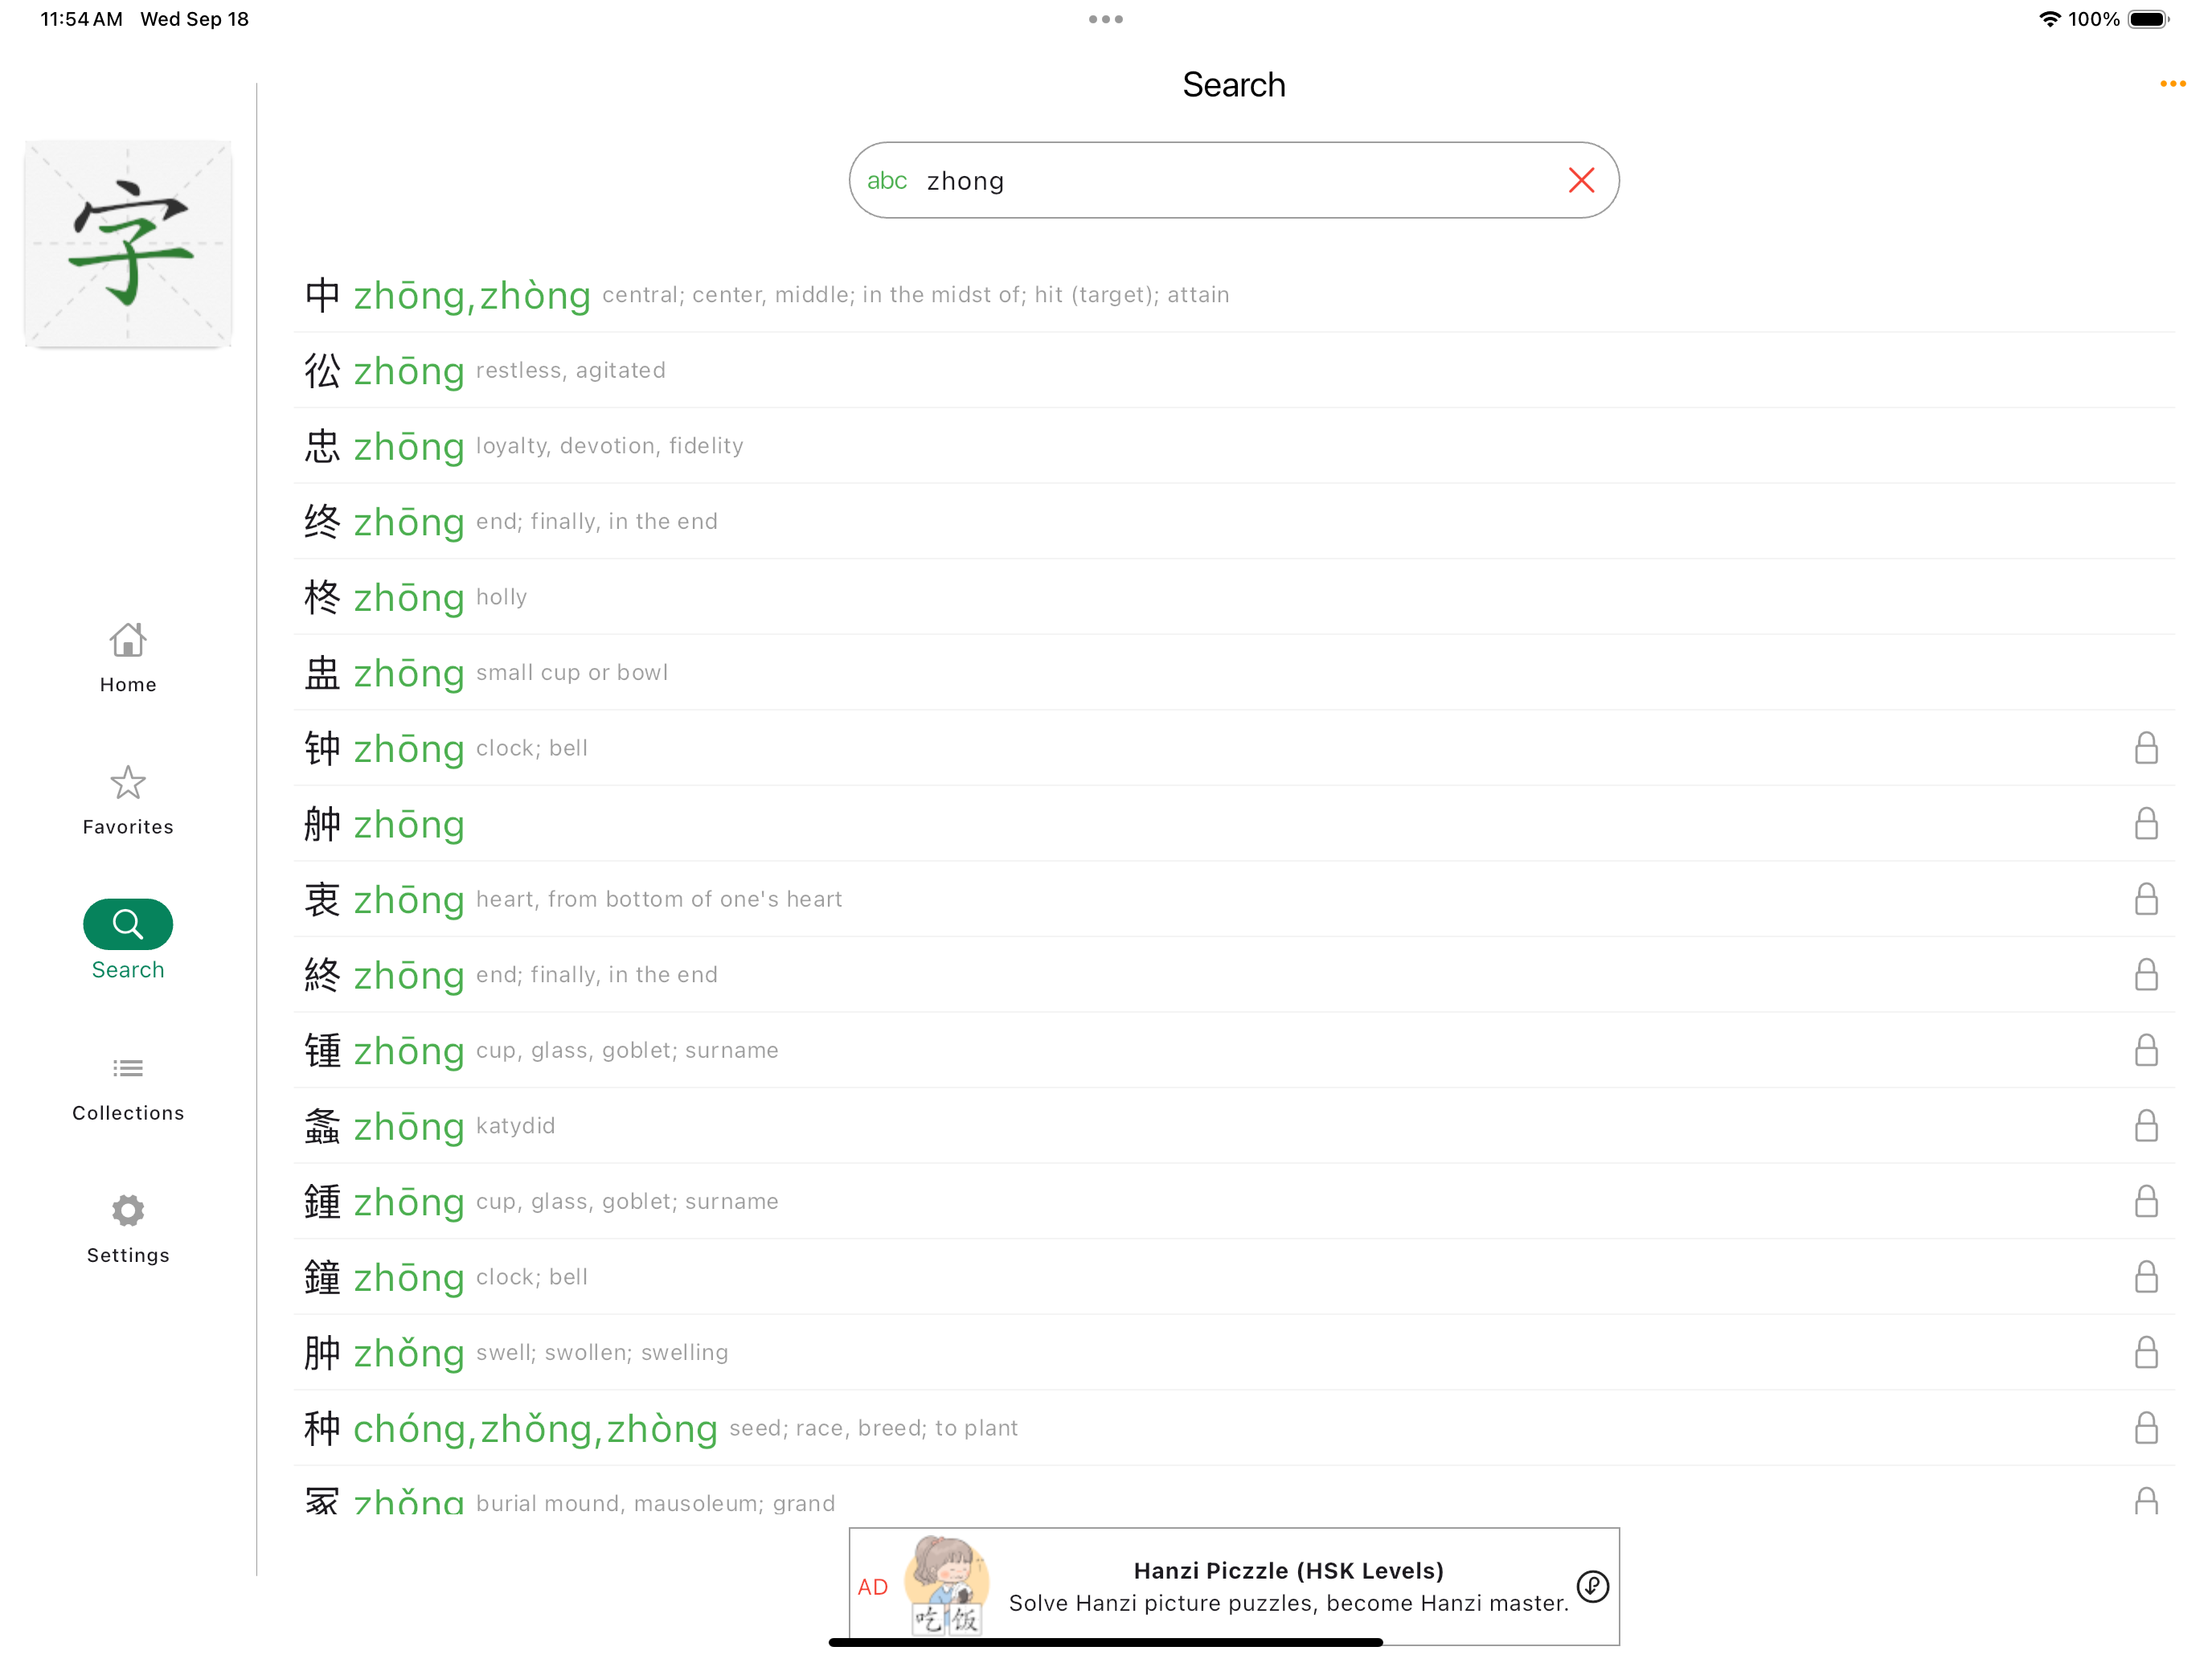The width and height of the screenshot is (2212, 1659).
Task: Select 盅 small cup or bowl
Action: coord(1234,673)
